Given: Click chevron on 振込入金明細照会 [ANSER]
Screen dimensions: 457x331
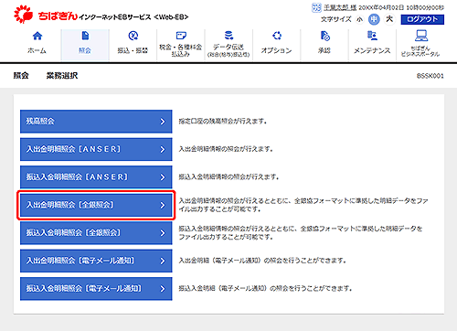Looking at the screenshot, I should (163, 177).
